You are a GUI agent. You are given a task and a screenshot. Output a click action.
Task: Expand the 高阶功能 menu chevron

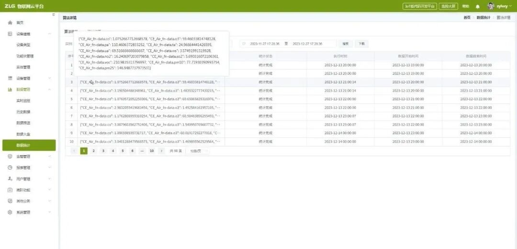(x=49, y=190)
